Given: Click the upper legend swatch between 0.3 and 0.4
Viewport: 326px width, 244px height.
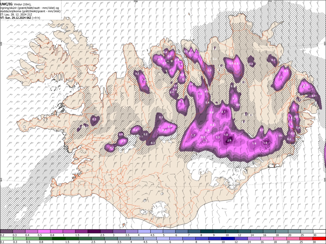Looking at the screenshot, I should (19, 232).
